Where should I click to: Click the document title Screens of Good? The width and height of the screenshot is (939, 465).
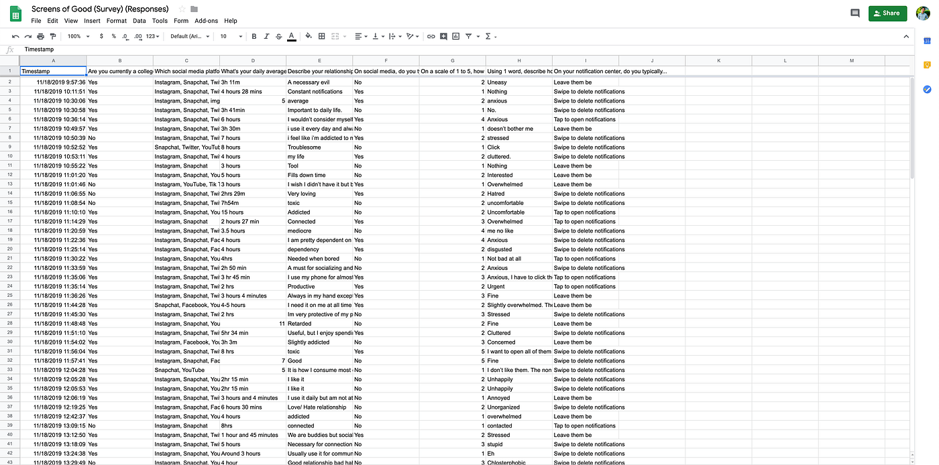pyautogui.click(x=100, y=9)
